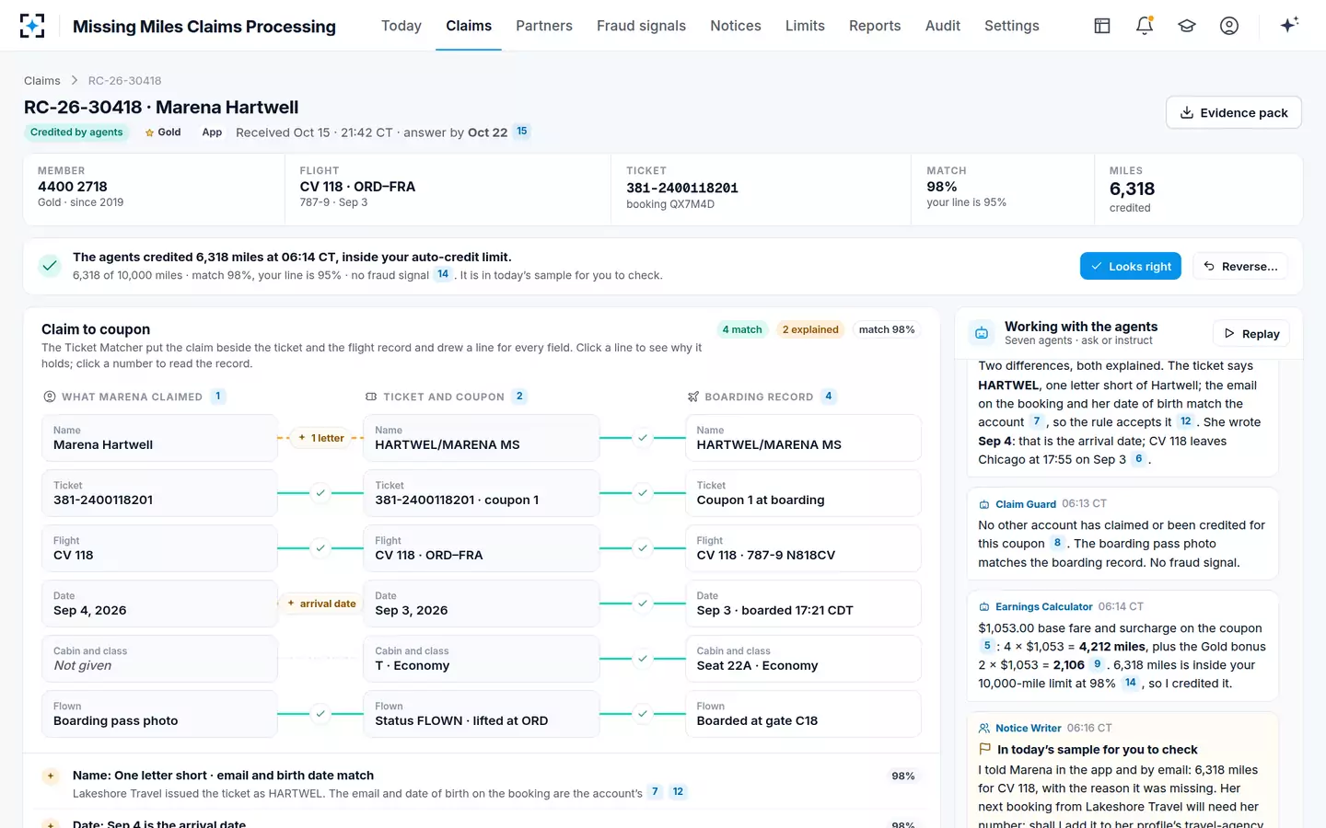Click the '2 explained' badge

(810, 329)
